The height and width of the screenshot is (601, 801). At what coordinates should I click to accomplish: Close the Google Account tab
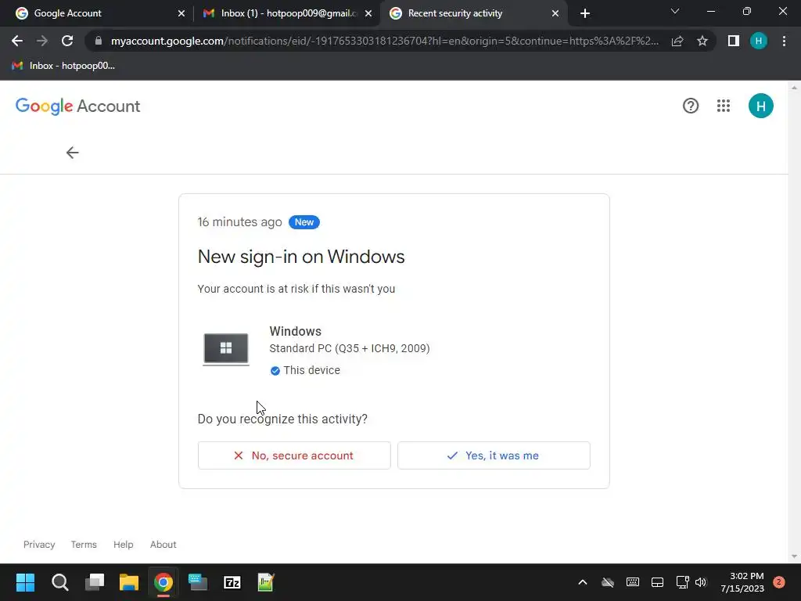(x=181, y=13)
